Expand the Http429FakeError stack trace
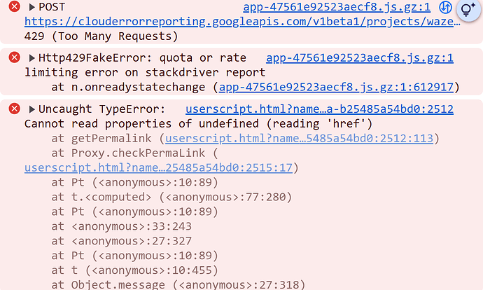Screen dimensions: 483x290 31,58
